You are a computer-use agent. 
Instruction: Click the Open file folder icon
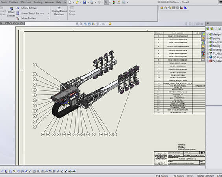(77, 2)
